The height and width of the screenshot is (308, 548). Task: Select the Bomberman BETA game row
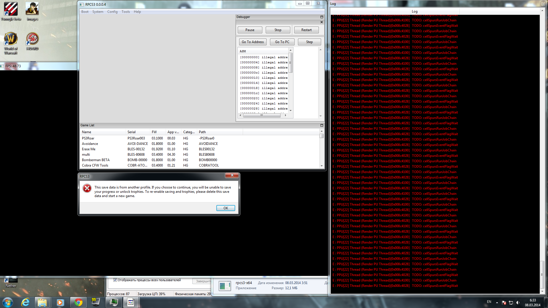click(96, 160)
